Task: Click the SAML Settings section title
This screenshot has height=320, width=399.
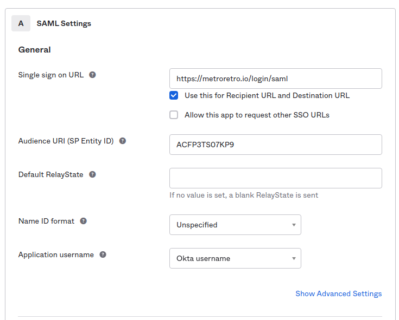Action: (x=64, y=23)
